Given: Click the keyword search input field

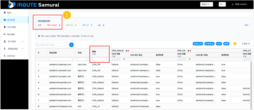Looking at the screenshot, I should tap(52, 45).
